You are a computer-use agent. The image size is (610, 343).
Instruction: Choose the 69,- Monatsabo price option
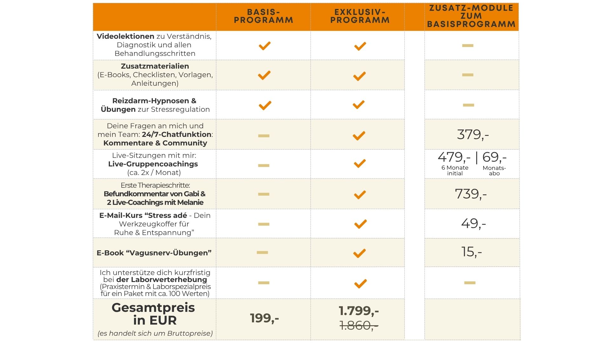(494, 158)
